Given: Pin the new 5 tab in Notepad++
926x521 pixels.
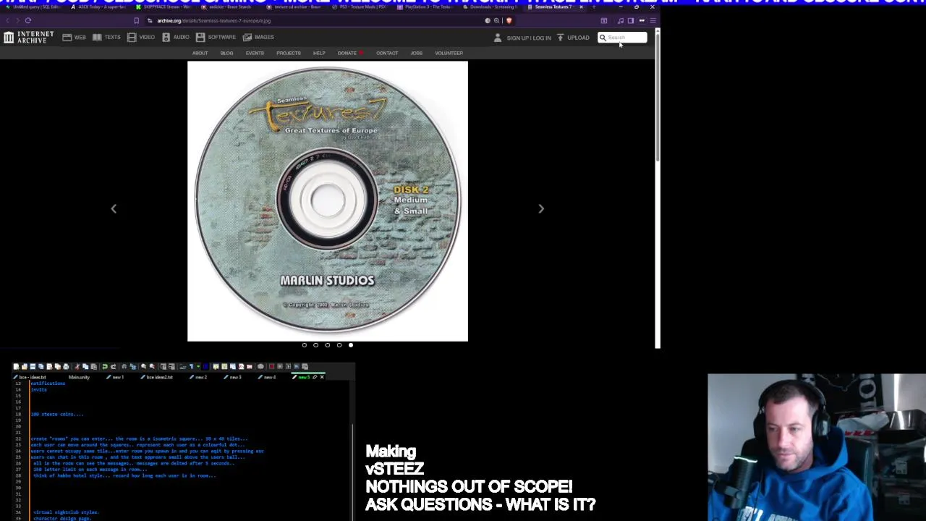Looking at the screenshot, I should tap(314, 377).
